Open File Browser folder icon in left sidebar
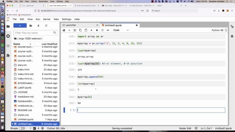The image size is (235, 132). (x=8, y=26)
